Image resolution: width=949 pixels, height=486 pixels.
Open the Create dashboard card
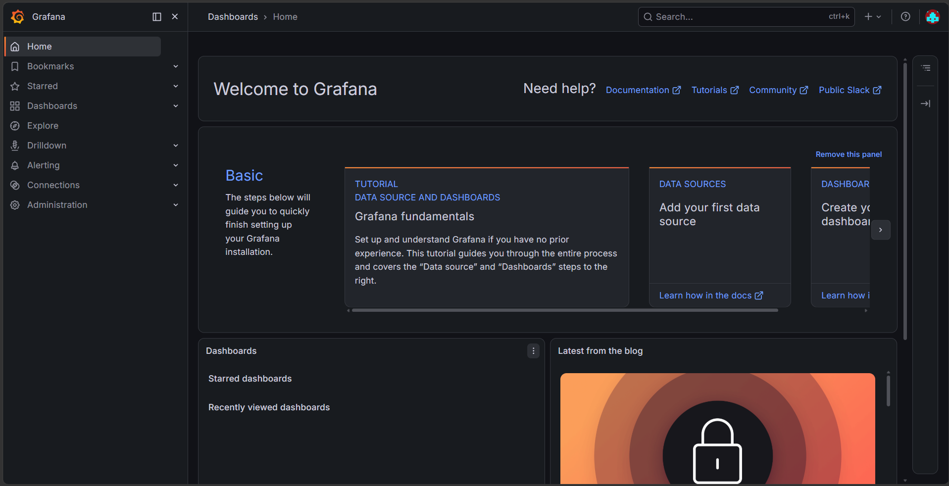(841, 237)
